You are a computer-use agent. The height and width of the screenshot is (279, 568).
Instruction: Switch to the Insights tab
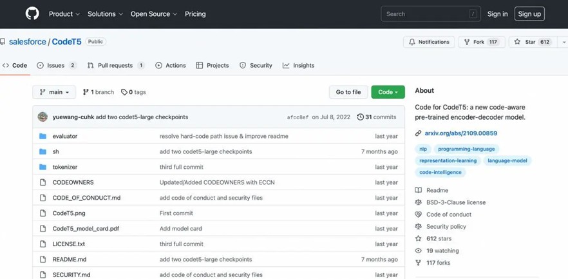click(x=299, y=66)
